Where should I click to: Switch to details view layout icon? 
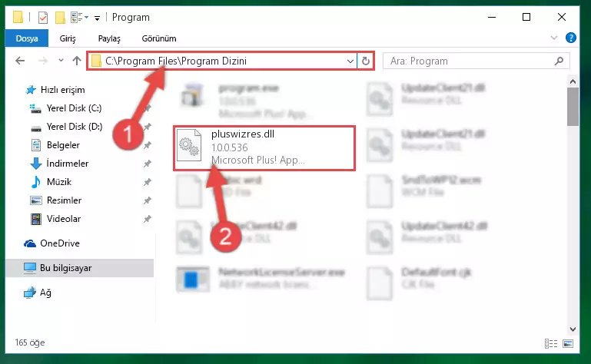tap(551, 343)
